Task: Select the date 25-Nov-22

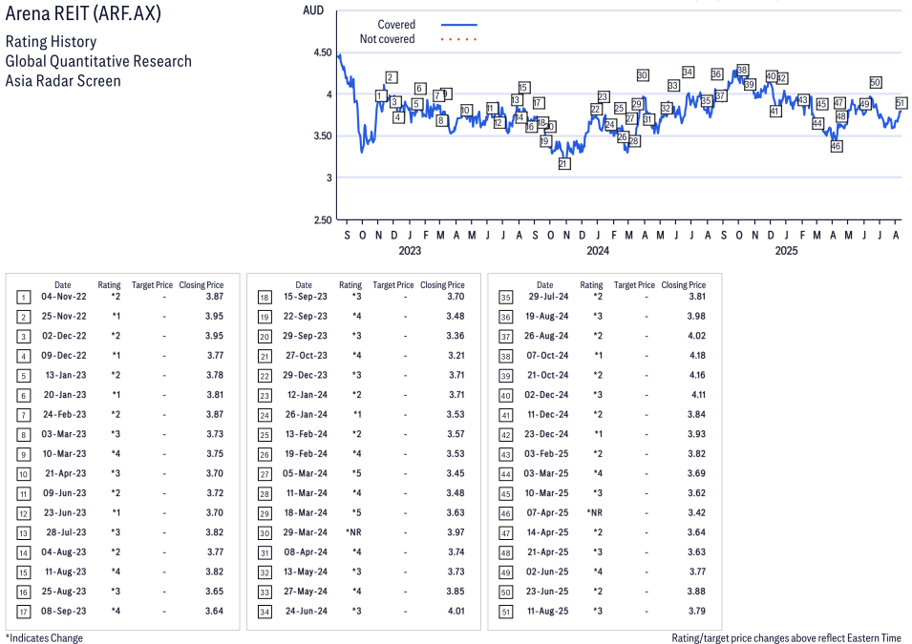Action: coord(63,316)
